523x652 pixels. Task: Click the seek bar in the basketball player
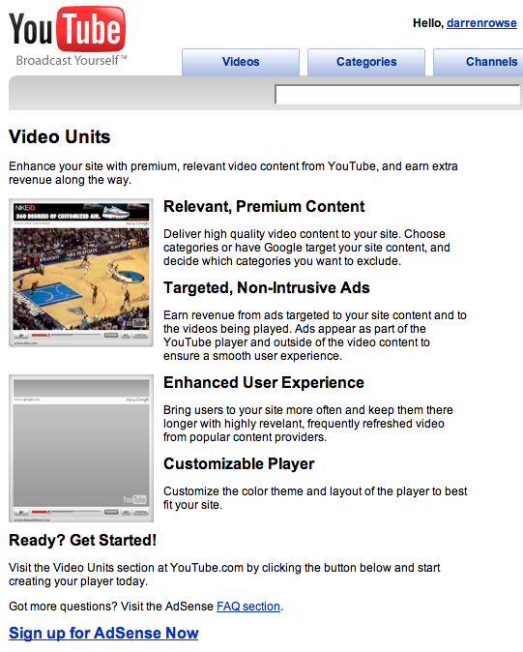[66, 335]
